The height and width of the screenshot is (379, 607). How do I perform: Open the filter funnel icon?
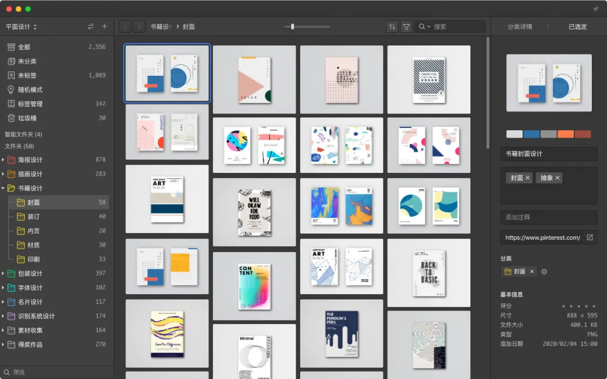click(406, 27)
